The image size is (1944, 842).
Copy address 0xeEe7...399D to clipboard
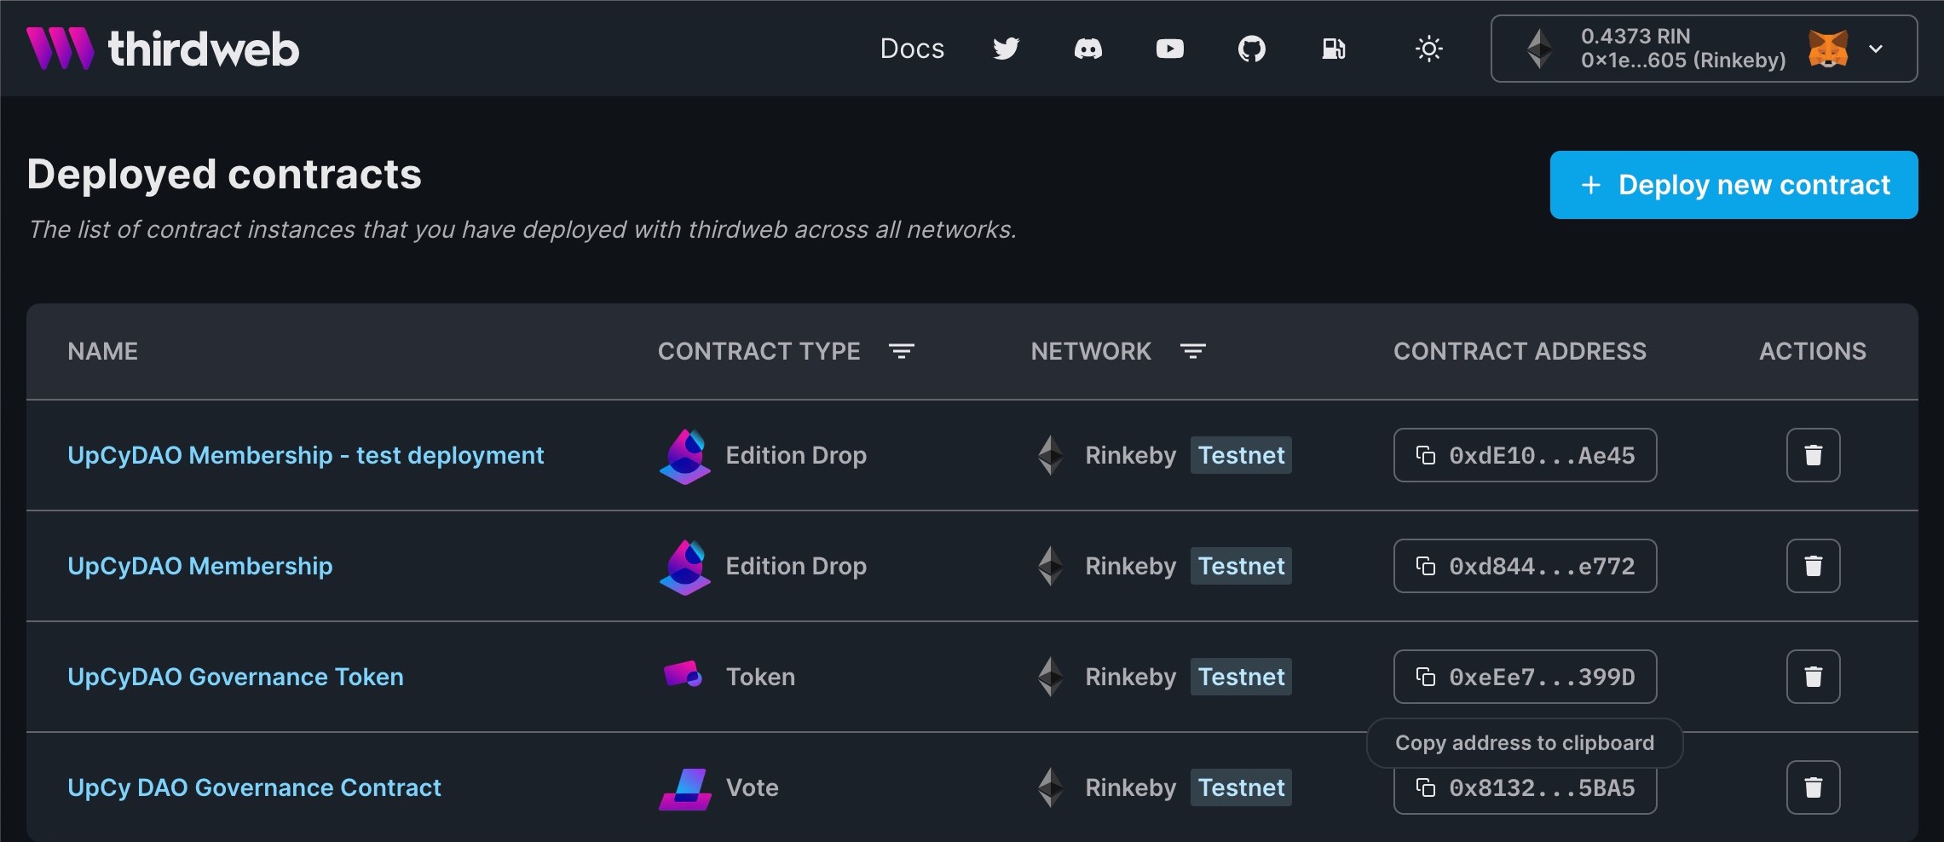tap(1525, 677)
